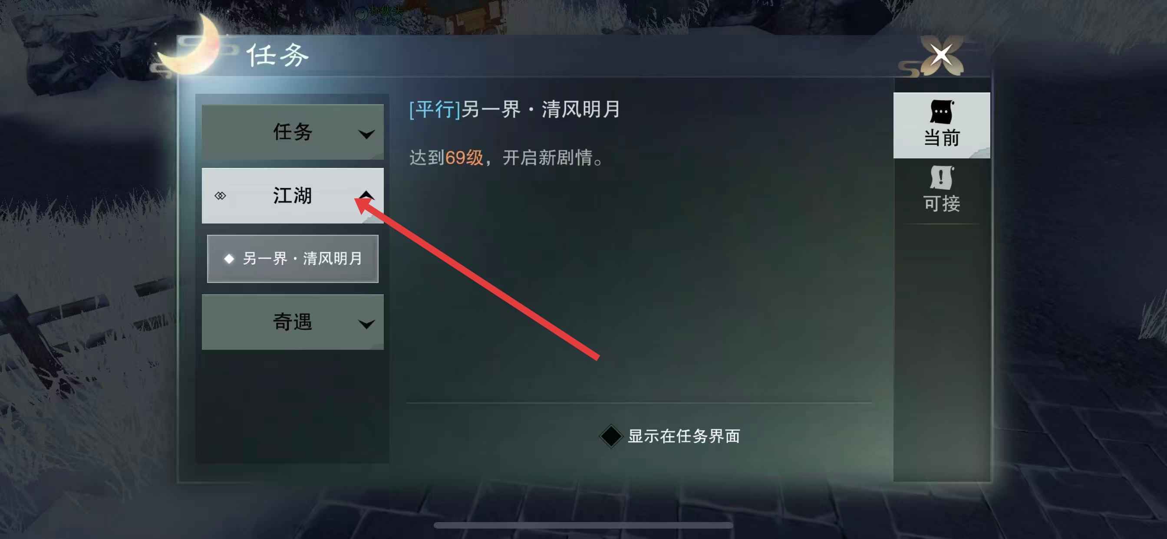Collapse the 江湖 category arrow
The image size is (1167, 539).
point(366,195)
